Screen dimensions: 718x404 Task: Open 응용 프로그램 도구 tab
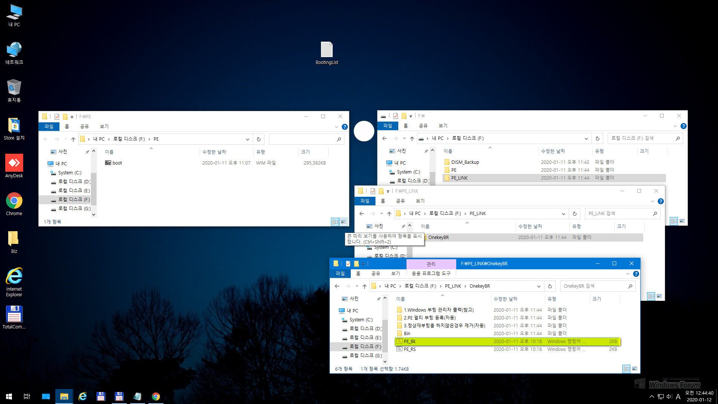click(x=431, y=274)
